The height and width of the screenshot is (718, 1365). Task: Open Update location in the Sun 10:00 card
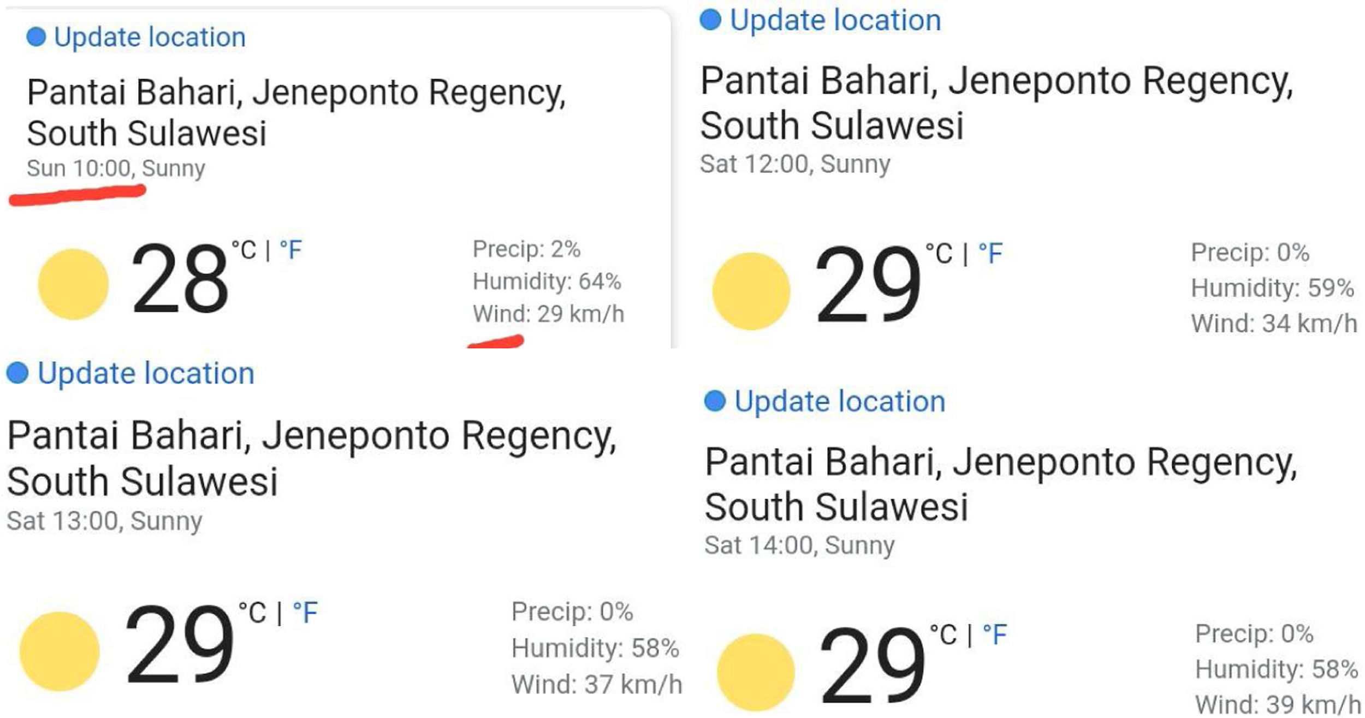tap(150, 37)
